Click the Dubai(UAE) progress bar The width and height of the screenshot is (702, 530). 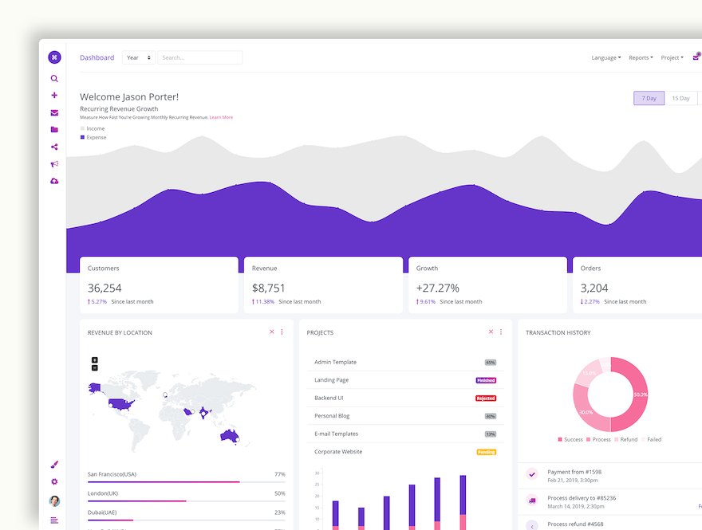click(186, 520)
